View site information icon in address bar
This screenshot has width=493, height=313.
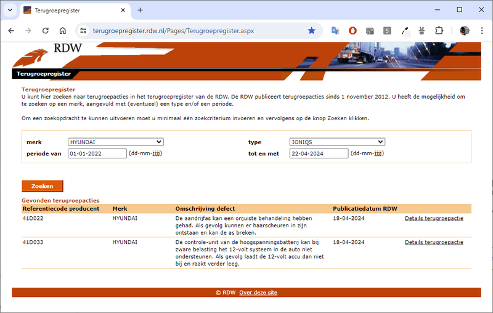pos(83,30)
